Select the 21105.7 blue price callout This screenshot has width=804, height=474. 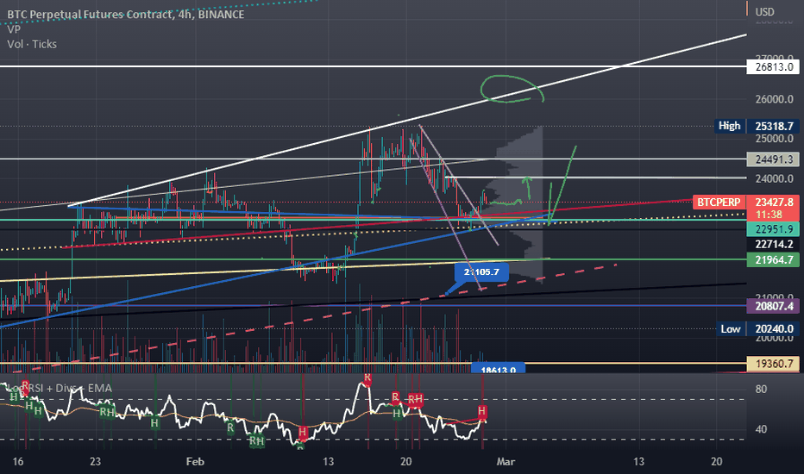coord(481,272)
